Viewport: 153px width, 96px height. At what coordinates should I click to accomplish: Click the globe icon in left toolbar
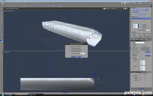click(x=2, y=38)
